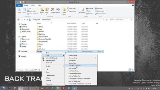
Task: Open the Easy access dropdown
Action: pos(72,11)
